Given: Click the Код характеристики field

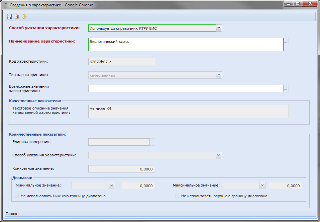Looking at the screenshot, I should point(122,62).
